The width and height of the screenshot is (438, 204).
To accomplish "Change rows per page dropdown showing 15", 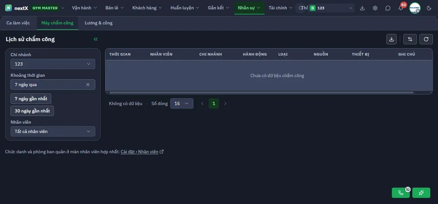I will click(x=181, y=104).
